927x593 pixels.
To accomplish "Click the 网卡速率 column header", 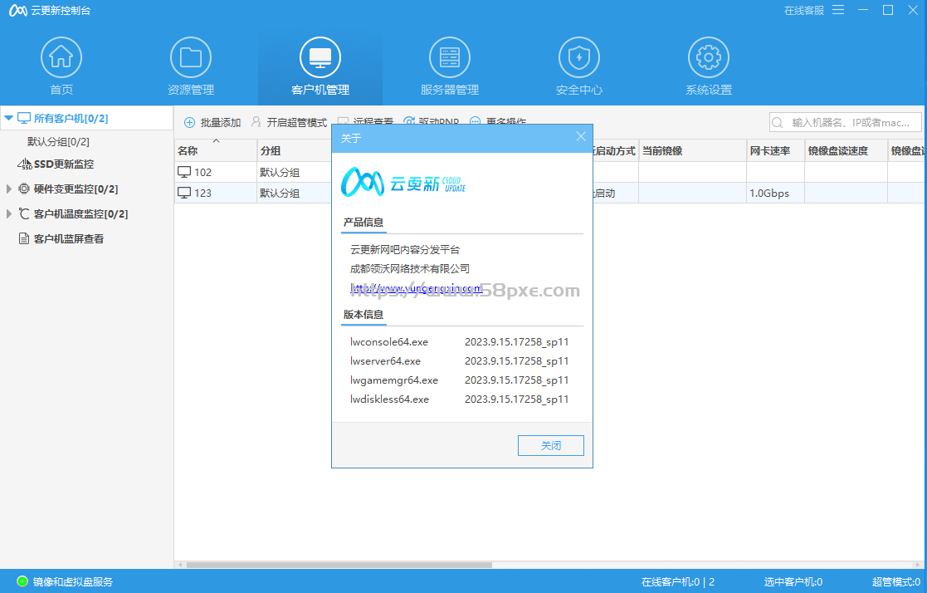I will click(x=776, y=151).
